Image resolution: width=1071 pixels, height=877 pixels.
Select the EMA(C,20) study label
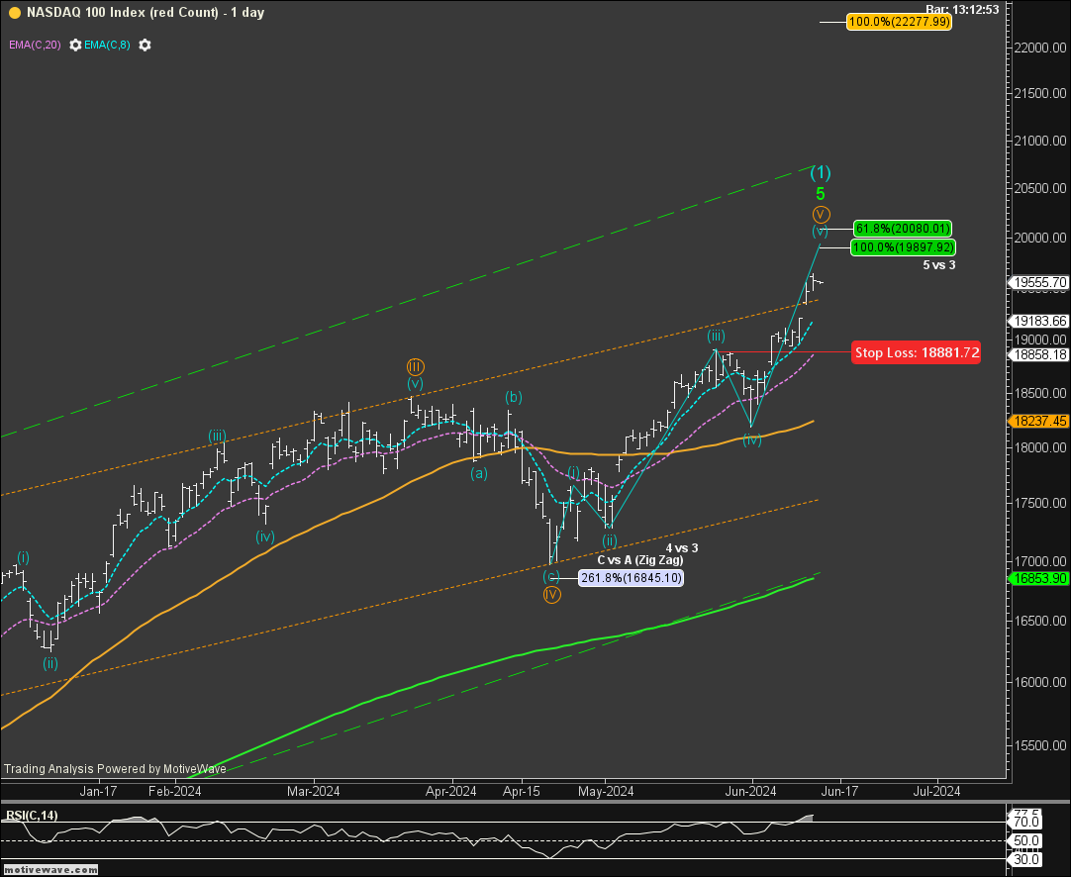click(35, 46)
